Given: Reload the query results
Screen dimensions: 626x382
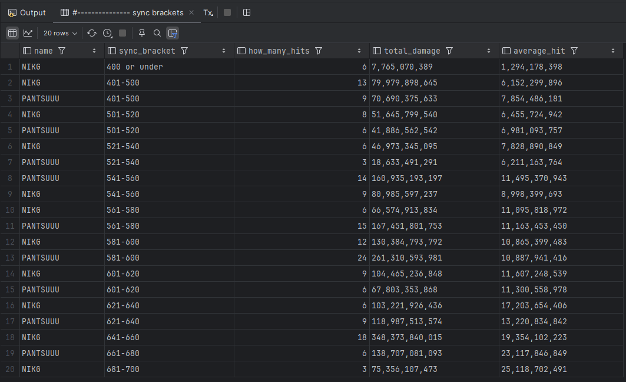Looking at the screenshot, I should [x=92, y=33].
